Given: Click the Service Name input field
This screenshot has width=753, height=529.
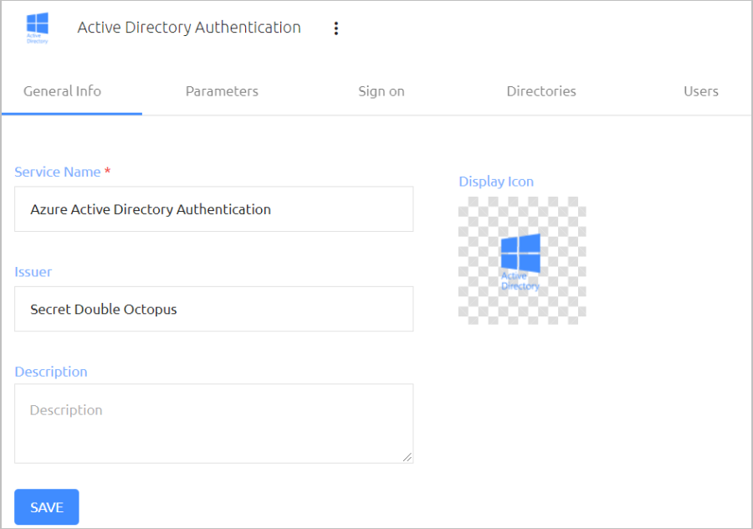Looking at the screenshot, I should click(x=213, y=209).
